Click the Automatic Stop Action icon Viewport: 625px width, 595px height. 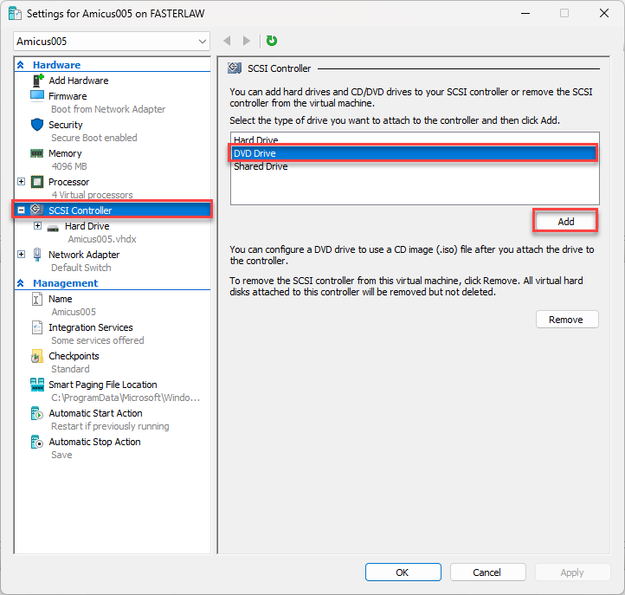coord(36,442)
